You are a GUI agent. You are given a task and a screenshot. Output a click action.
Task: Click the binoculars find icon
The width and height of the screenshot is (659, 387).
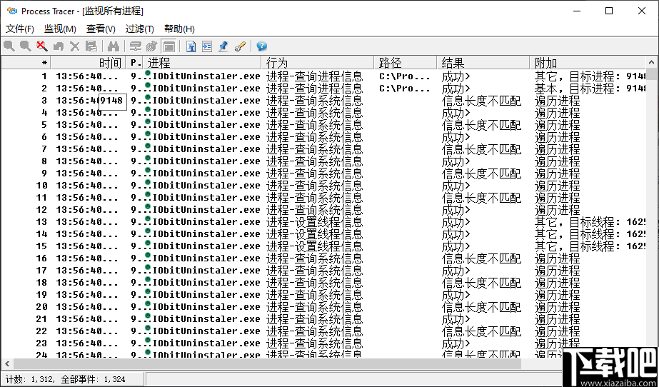click(113, 46)
